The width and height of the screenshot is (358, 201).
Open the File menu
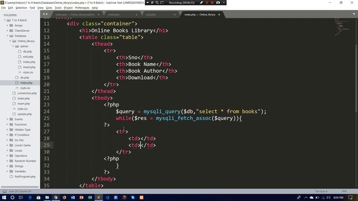click(x=3, y=8)
